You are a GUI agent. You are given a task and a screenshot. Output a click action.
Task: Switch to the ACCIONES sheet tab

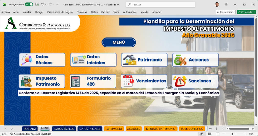coord(134,129)
